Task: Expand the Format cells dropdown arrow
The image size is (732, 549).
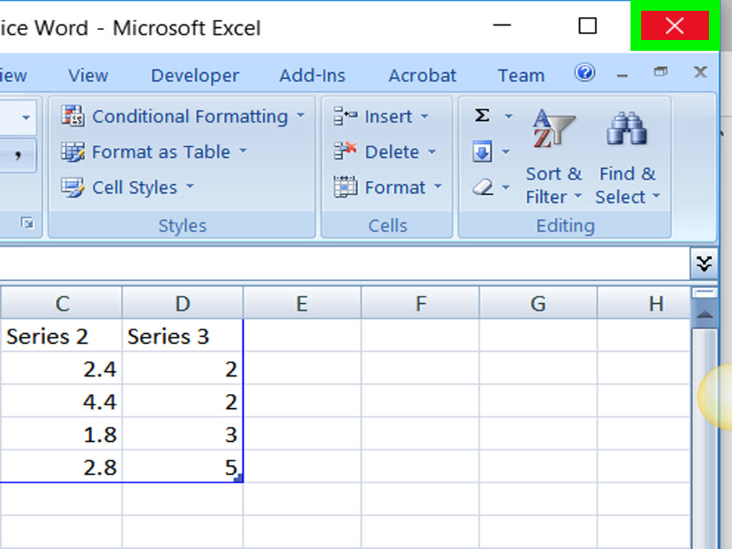Action: tap(437, 188)
